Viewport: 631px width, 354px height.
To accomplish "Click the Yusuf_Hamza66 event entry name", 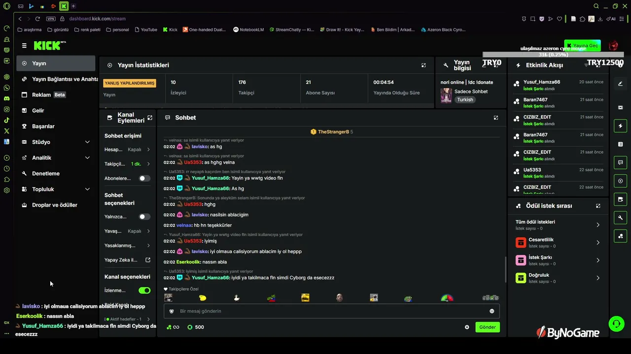I will tap(542, 82).
